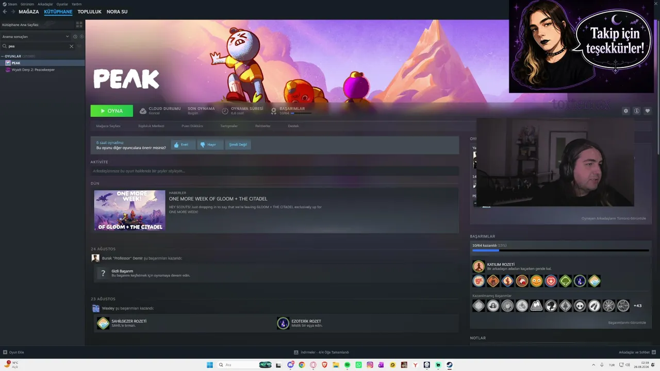This screenshot has width=660, height=371.
Task: Open the Topluluk Merkezi link
Action: 151,126
